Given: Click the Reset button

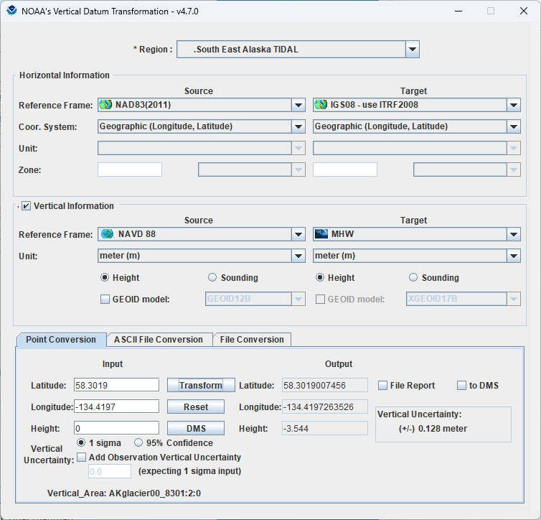Looking at the screenshot, I should click(x=196, y=407).
